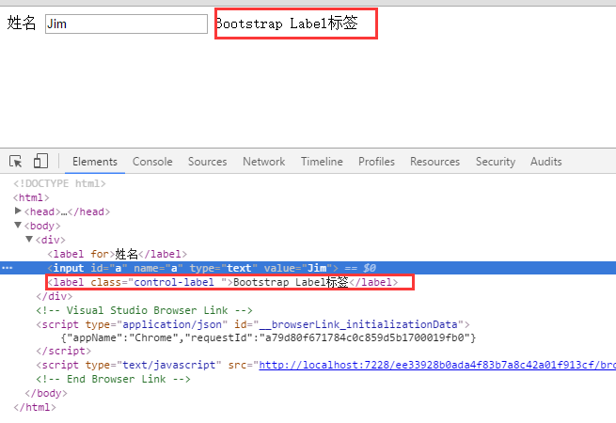Image resolution: width=616 pixels, height=423 pixels.
Task: Select the appName Chrome JSON text line
Action: (x=268, y=337)
